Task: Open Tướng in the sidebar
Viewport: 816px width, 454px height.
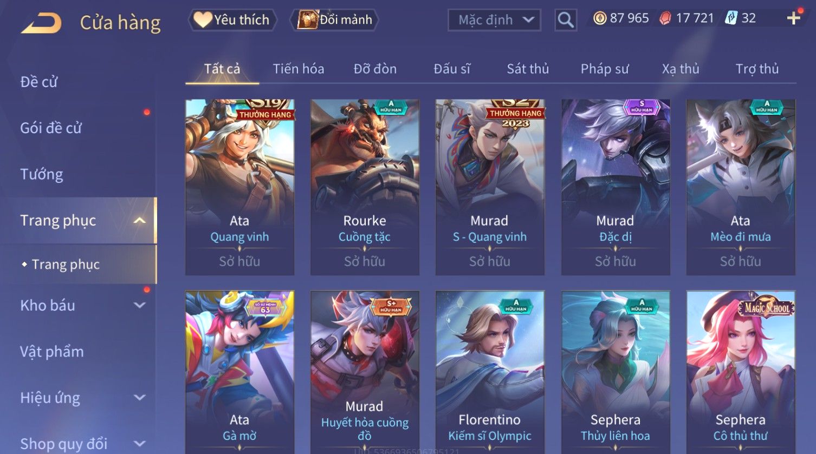Action: (x=42, y=174)
